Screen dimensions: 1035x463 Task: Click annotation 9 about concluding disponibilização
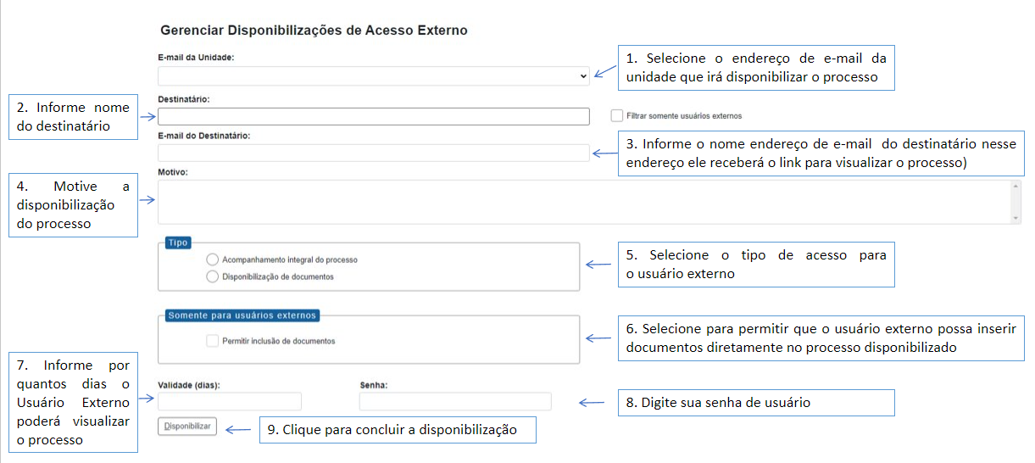tap(398, 430)
